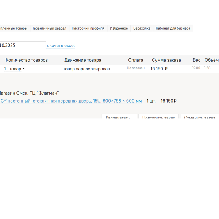The height and width of the screenshot is (219, 219).
Task: Click the "Не оплачен" payment status
Action: pyautogui.click(x=136, y=68)
